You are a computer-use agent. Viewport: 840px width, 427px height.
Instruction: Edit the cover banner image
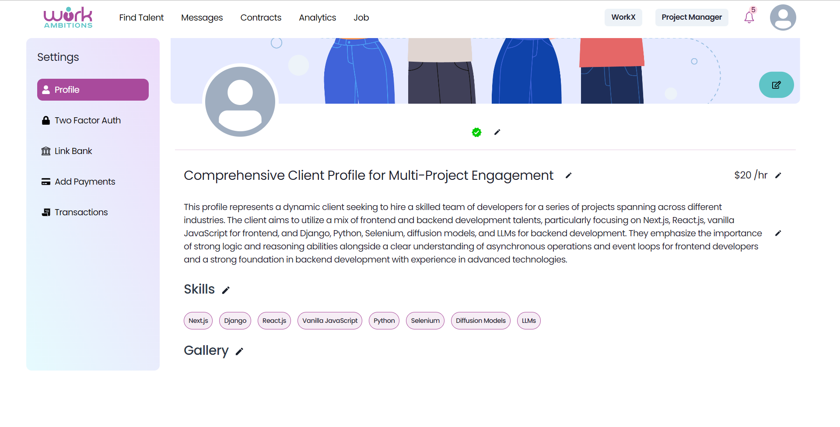[776, 85]
